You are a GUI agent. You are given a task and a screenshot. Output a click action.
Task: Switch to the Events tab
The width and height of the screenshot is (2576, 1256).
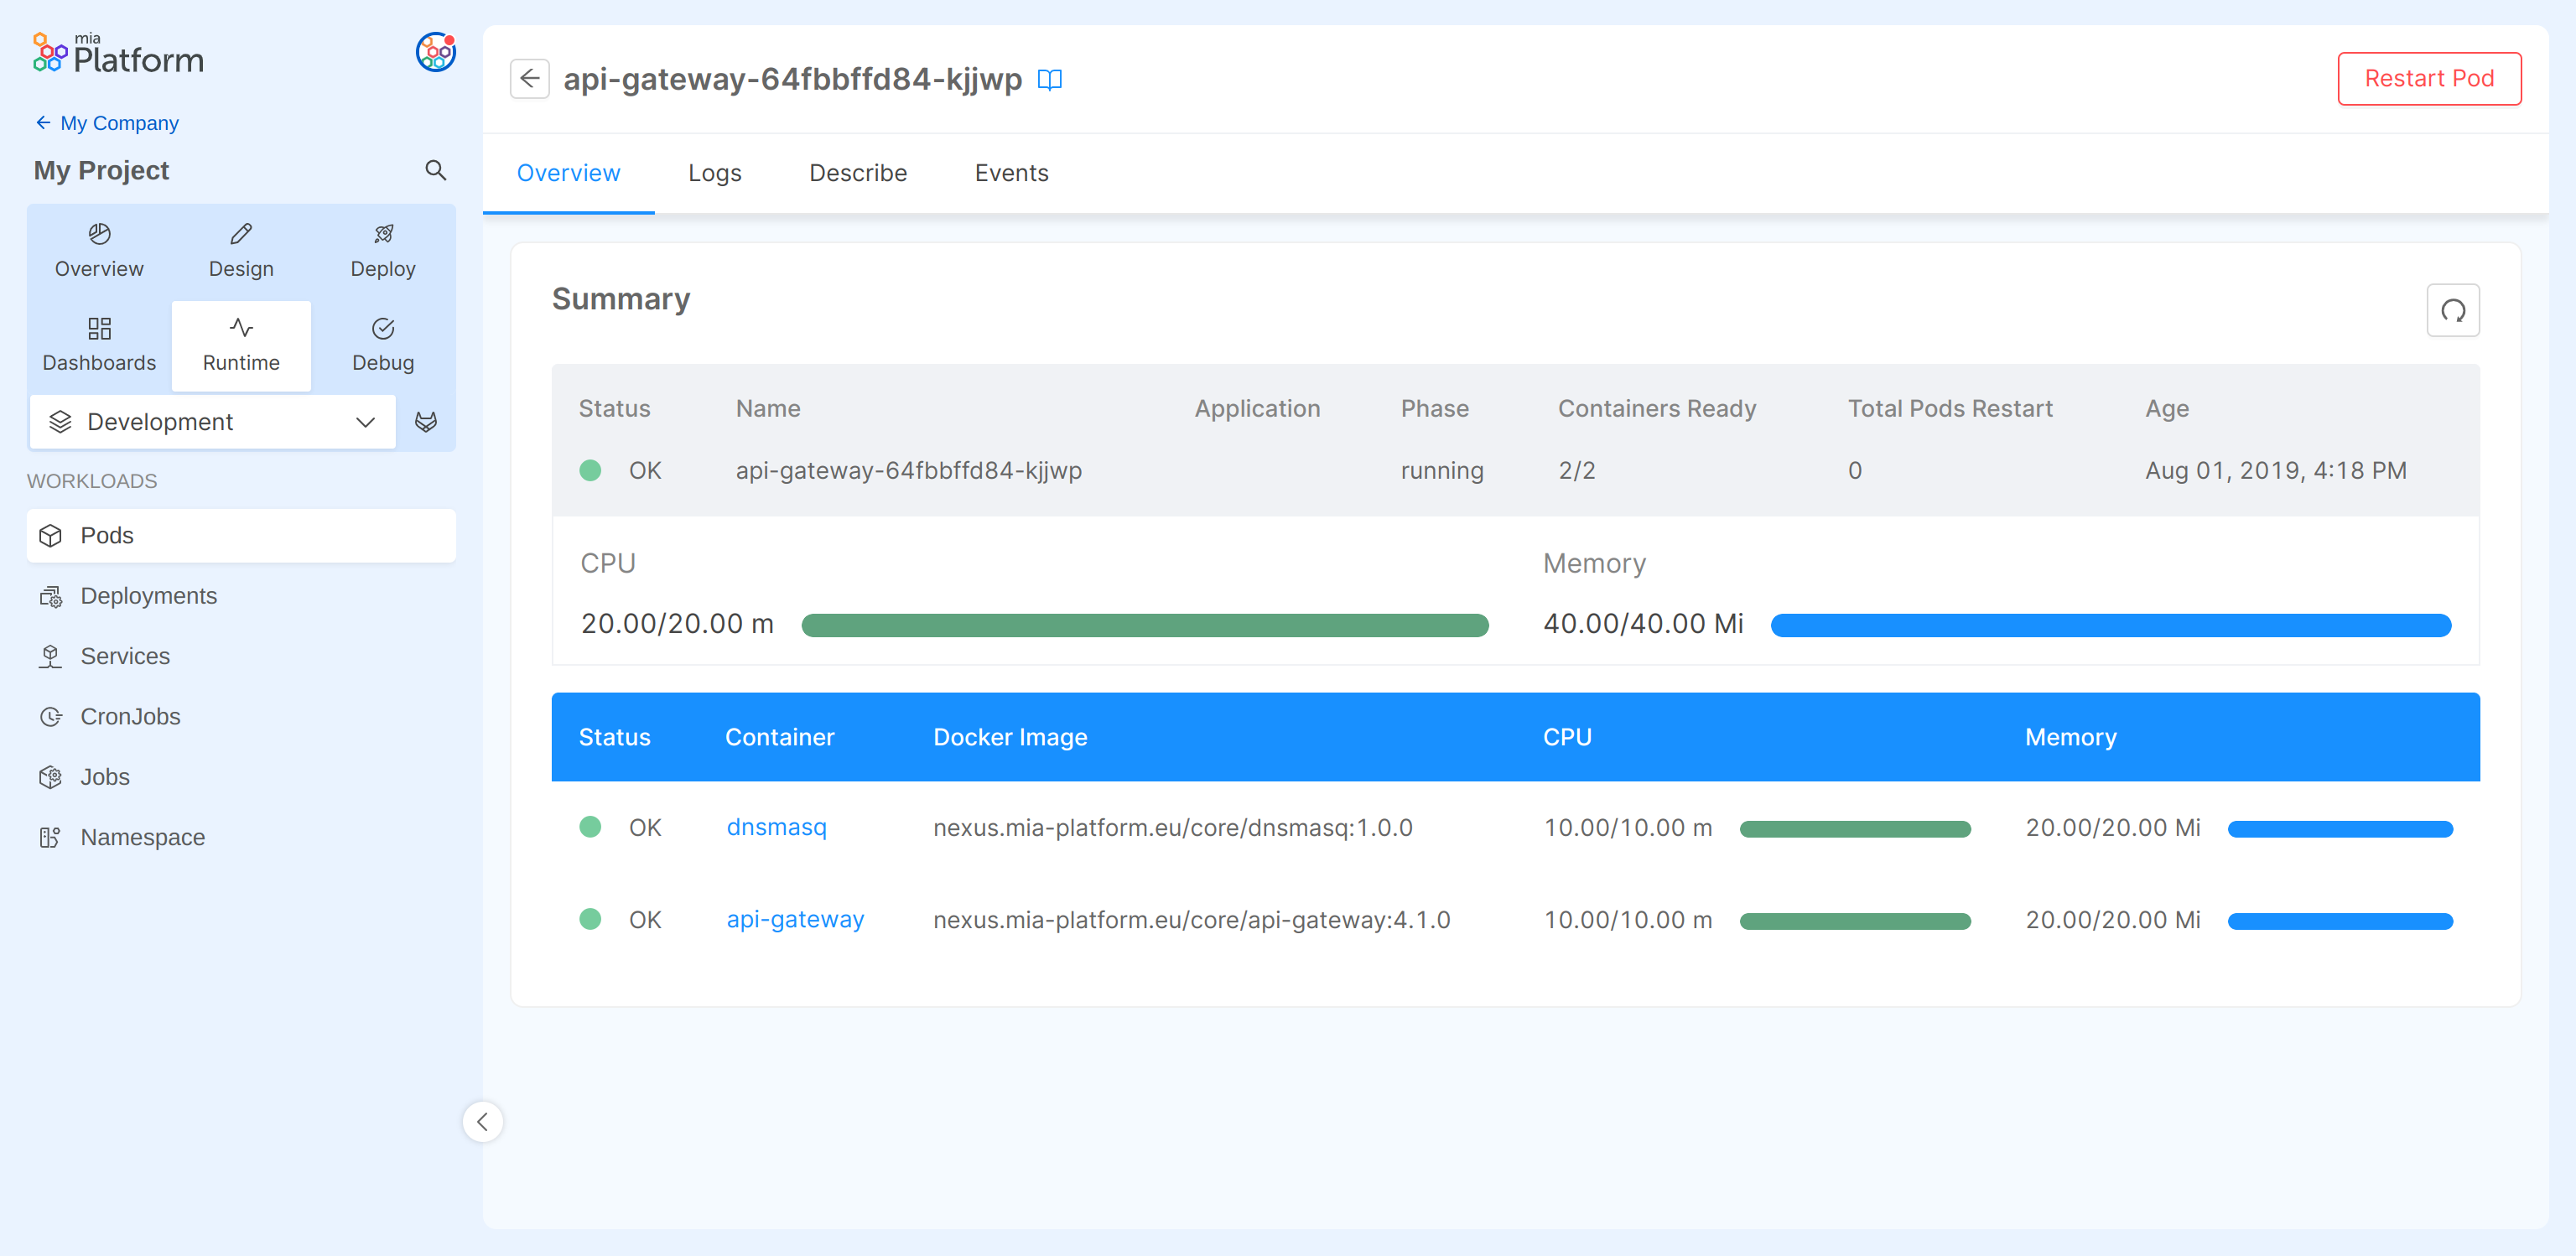pos(1011,173)
